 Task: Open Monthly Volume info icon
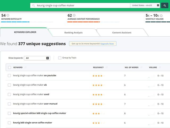click(x=161, y=16)
